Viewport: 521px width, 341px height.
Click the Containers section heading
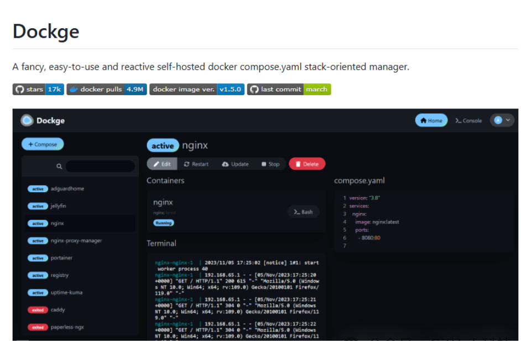[x=165, y=180]
